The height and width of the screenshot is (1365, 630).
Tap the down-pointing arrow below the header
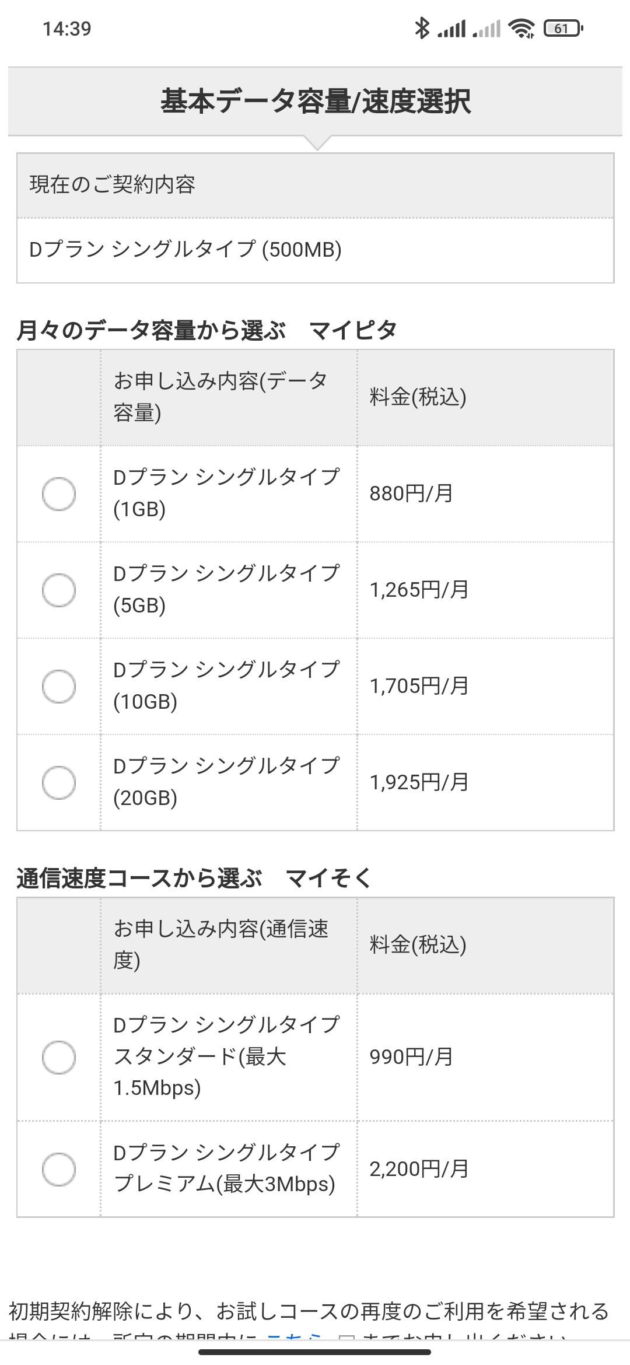[x=317, y=143]
